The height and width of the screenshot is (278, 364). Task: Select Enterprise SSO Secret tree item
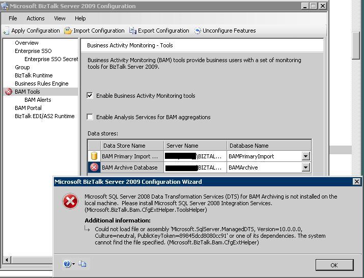(51, 59)
